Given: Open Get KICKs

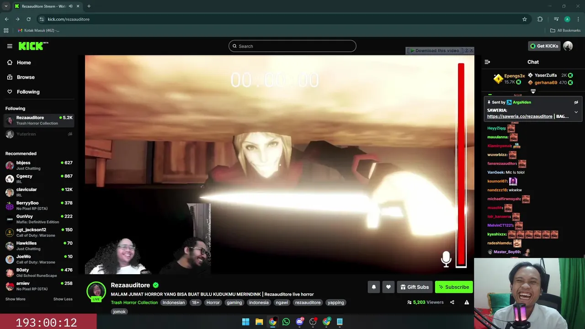Looking at the screenshot, I should [x=544, y=46].
